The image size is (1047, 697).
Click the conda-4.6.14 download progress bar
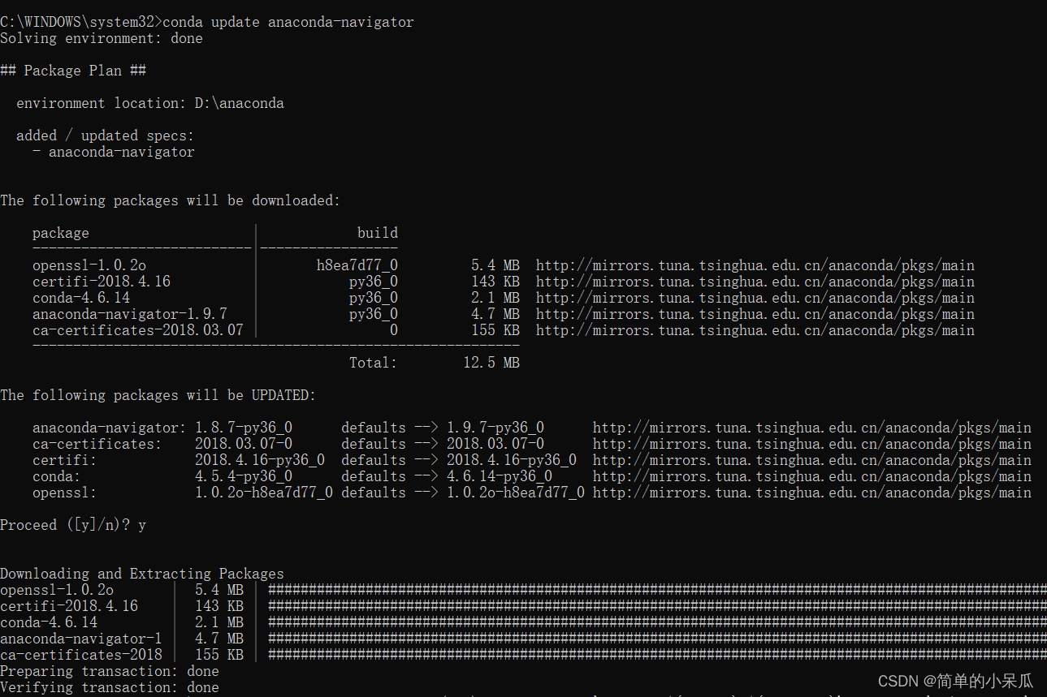click(x=657, y=622)
